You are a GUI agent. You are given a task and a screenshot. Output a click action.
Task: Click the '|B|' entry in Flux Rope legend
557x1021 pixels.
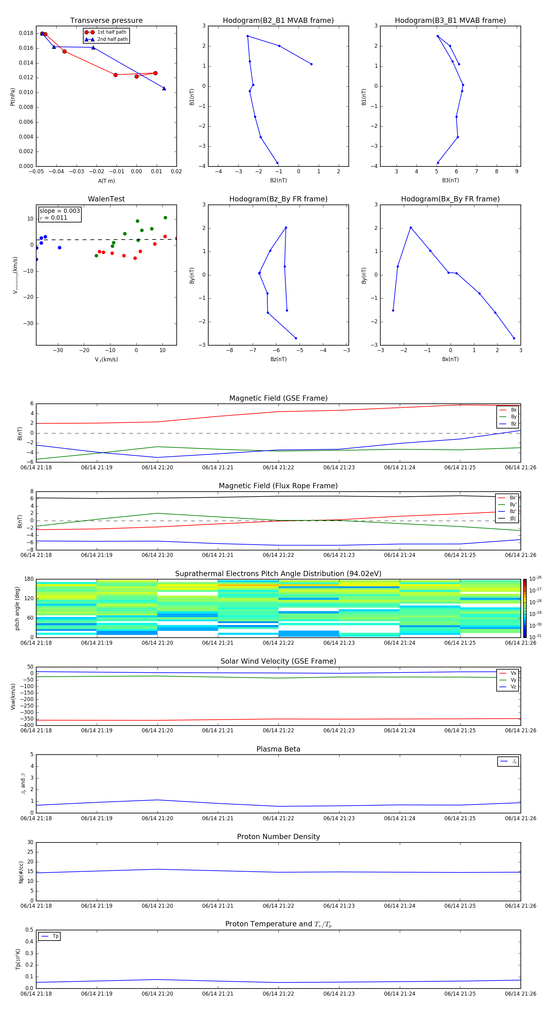click(507, 519)
